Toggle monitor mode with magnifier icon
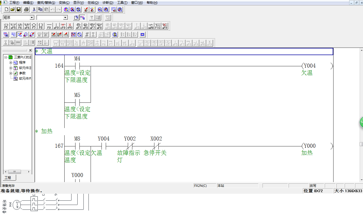The width and height of the screenshot is (363, 214). [x=26, y=34]
